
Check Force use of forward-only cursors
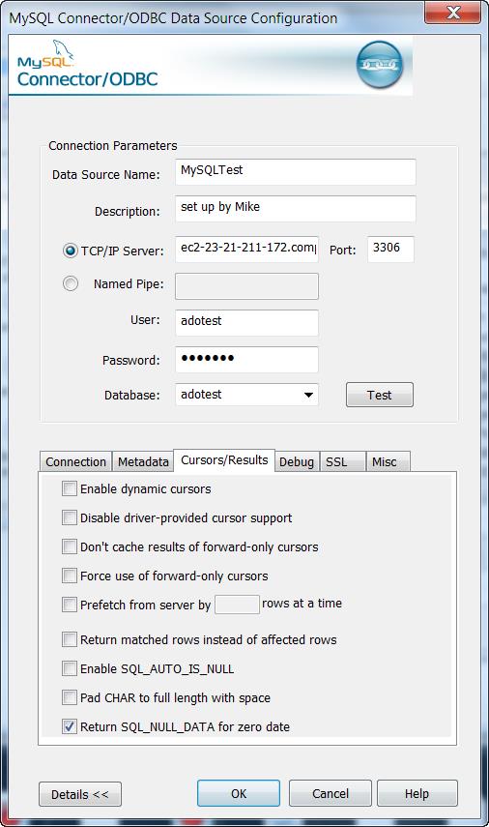point(69,575)
